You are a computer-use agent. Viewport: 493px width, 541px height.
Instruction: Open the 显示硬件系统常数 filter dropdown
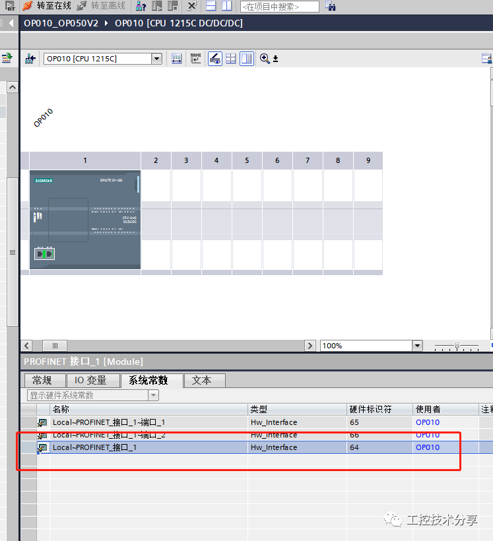(x=154, y=395)
